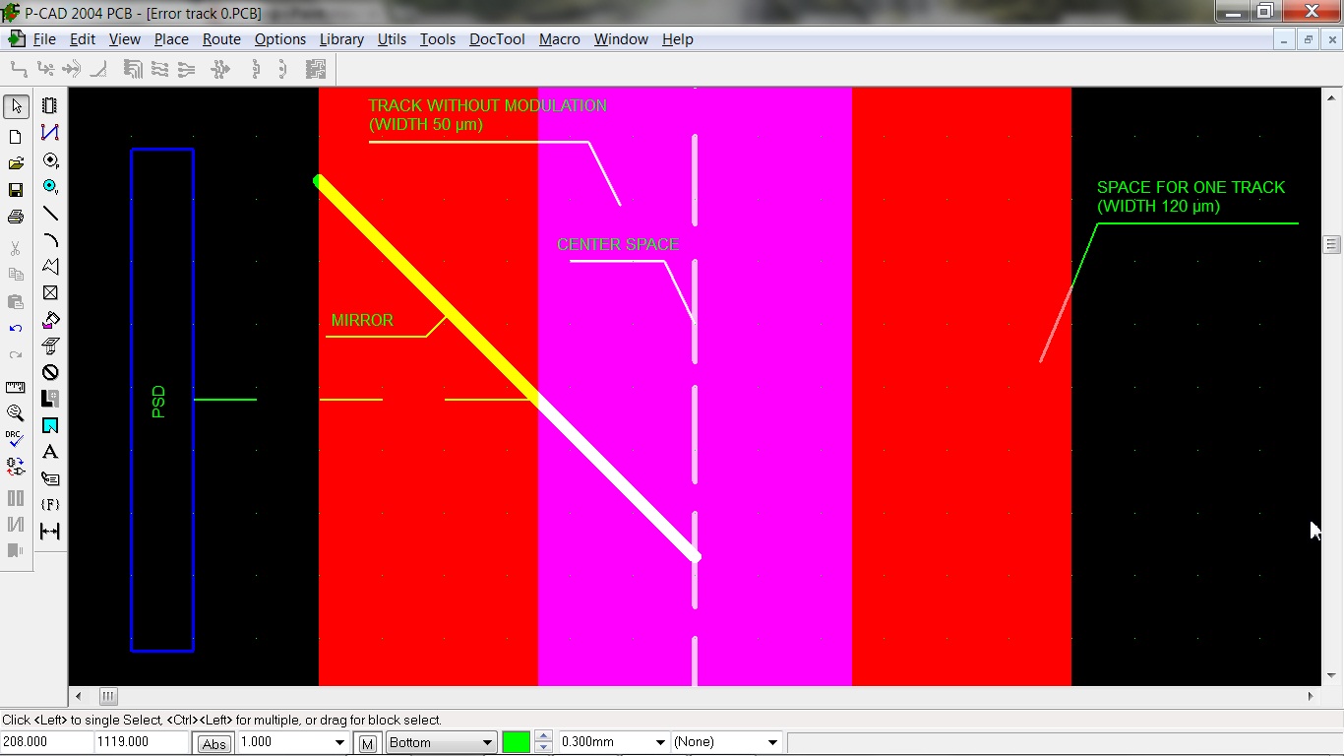Select the Place Pad tool
This screenshot has height=756, width=1344.
coord(50,159)
